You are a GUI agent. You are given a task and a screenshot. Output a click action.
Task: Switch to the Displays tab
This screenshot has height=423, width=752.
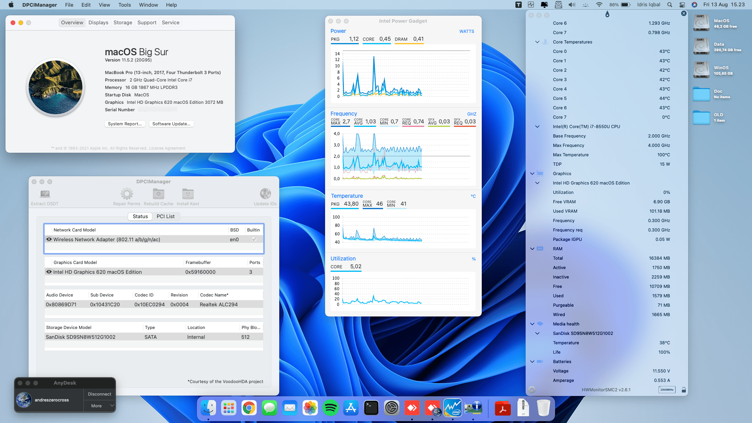click(x=98, y=23)
